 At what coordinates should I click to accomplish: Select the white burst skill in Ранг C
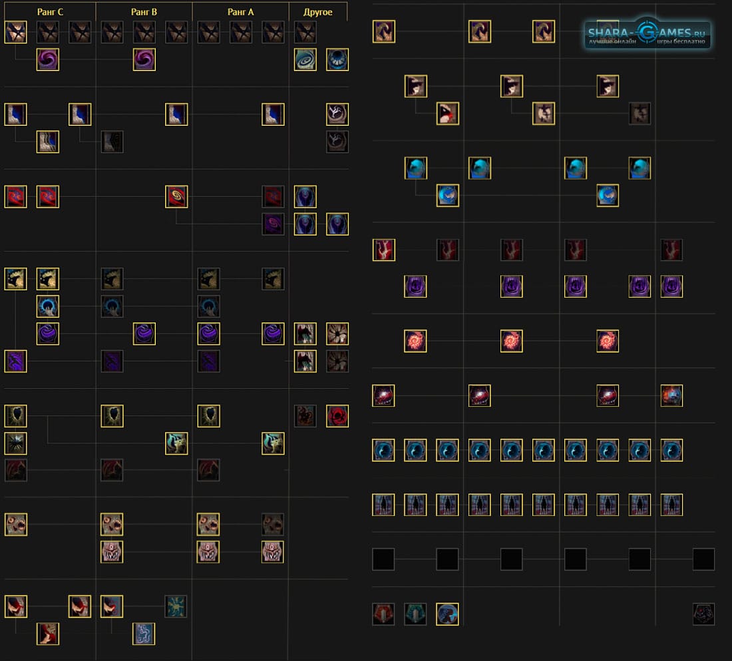coord(15,444)
